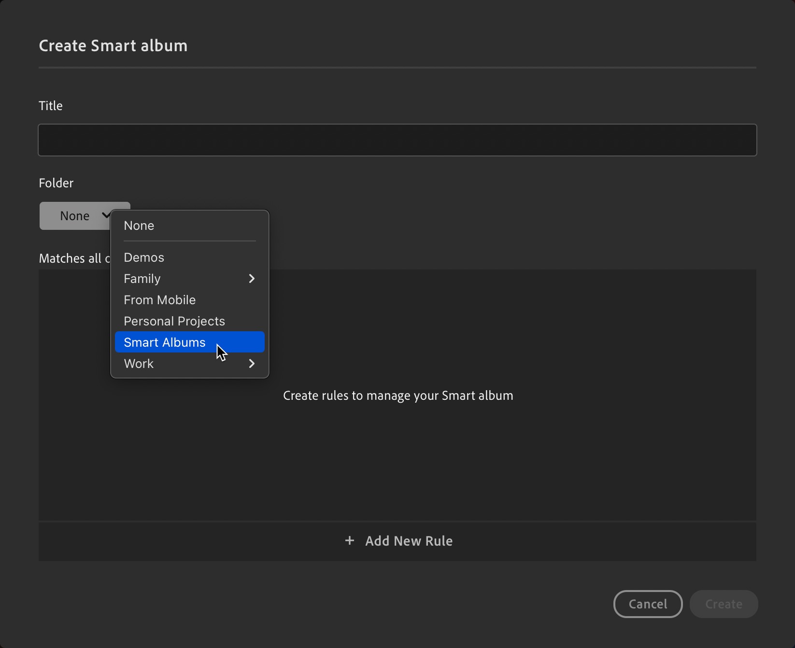Open the Work folder entry
This screenshot has width=795, height=648.
pos(139,364)
